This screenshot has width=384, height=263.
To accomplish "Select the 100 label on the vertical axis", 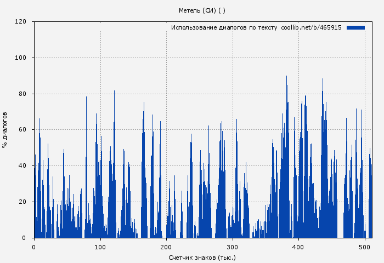I will 21,58.
